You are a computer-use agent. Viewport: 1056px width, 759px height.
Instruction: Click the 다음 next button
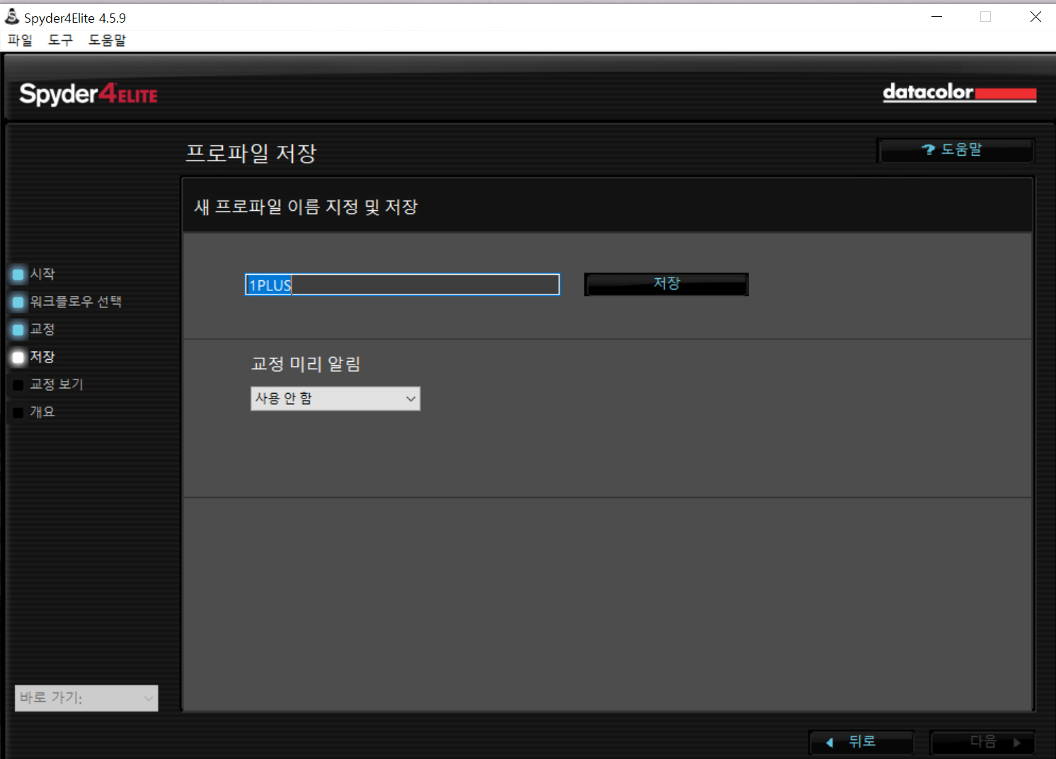point(983,742)
